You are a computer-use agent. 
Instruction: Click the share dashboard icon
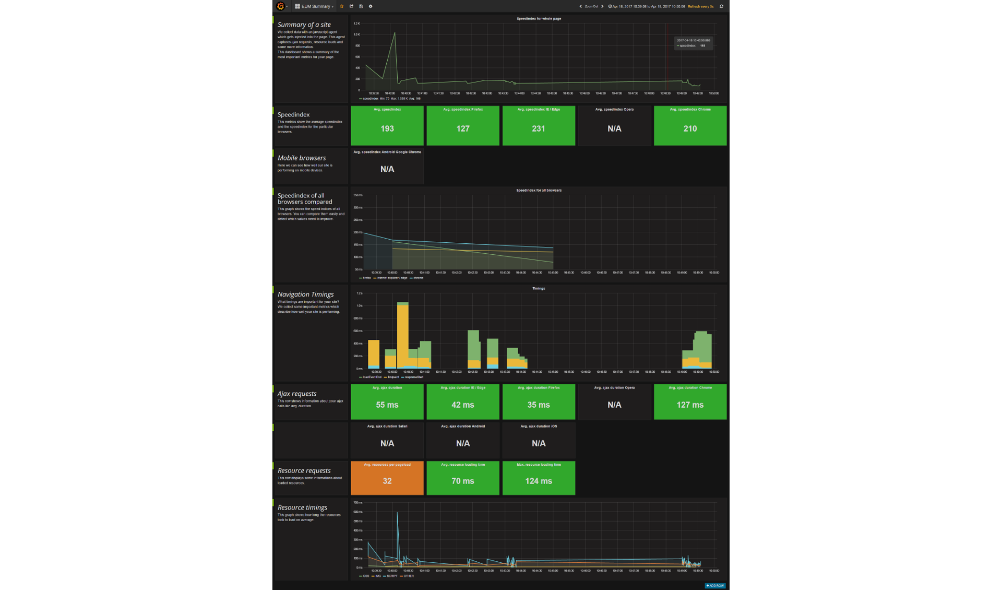tap(351, 6)
